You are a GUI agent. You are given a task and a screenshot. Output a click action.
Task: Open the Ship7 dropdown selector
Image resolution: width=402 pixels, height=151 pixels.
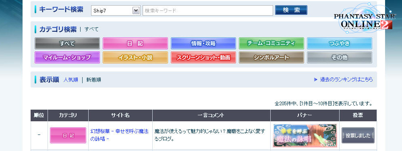(116, 11)
